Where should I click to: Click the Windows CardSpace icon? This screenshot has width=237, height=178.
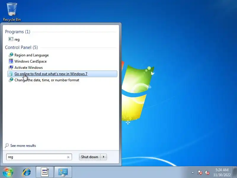11,61
